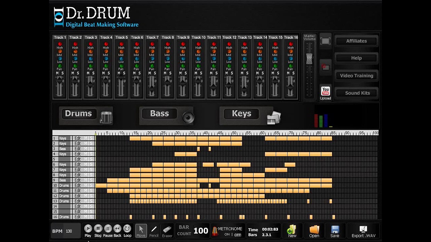Select row 11 Drums track label
Viewport: 431px width, 242px height.
(x=64, y=191)
